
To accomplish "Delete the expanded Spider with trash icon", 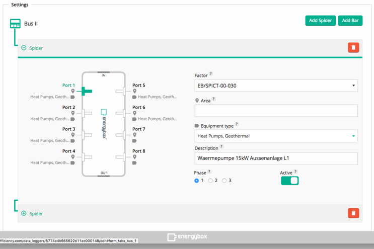I will [353, 48].
